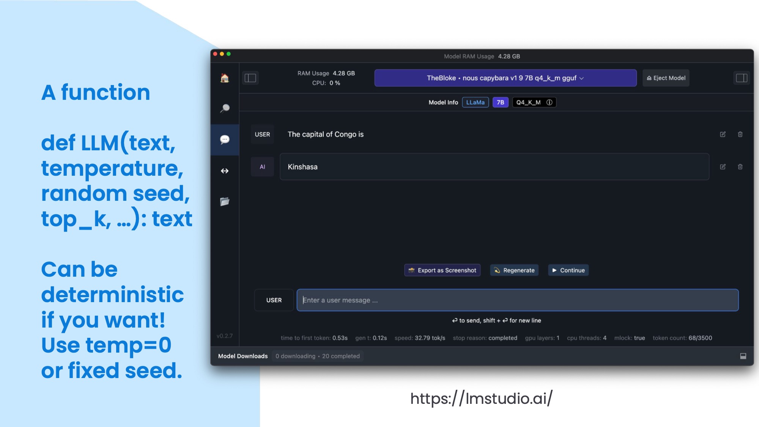This screenshot has height=427, width=759.
Task: Click the edit icon on USER message
Action: [723, 134]
